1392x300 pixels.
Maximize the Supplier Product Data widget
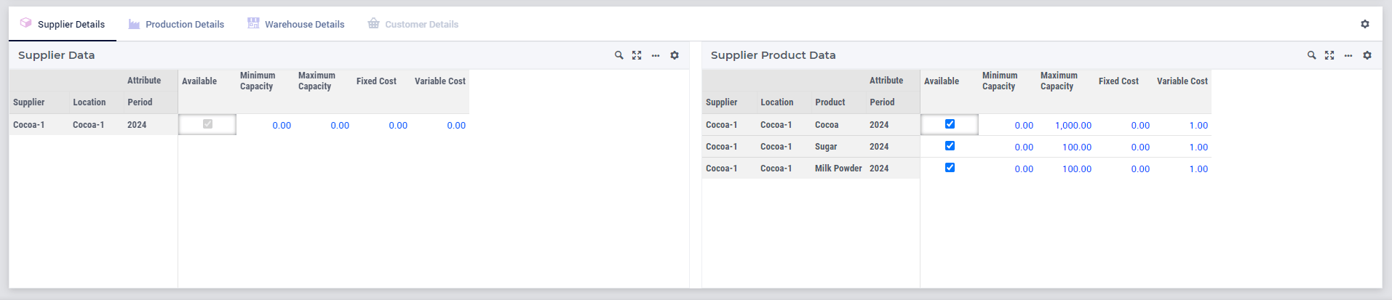click(x=1329, y=55)
